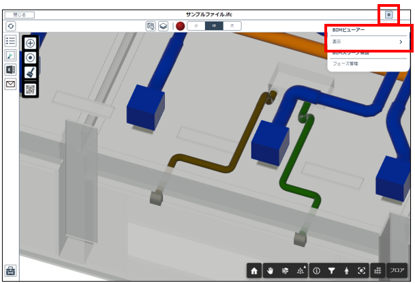Viewport: 415px width, 283px height.
Task: Click the 閉じる button
Action: tap(19, 14)
